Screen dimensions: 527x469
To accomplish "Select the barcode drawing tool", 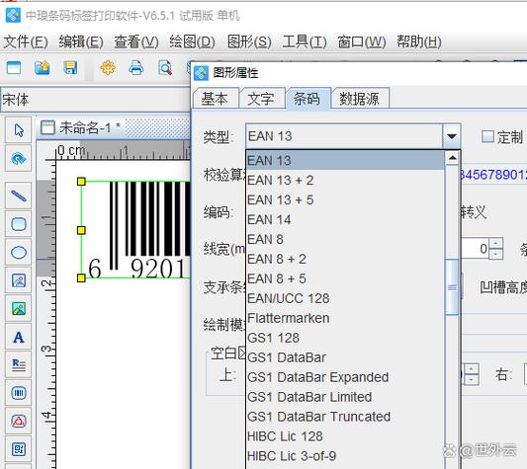I will pyautogui.click(x=19, y=393).
